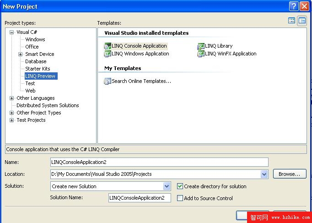Image resolution: width=312 pixels, height=223 pixels.
Task: Click the LINQ WinFX Application label
Action: point(231,54)
